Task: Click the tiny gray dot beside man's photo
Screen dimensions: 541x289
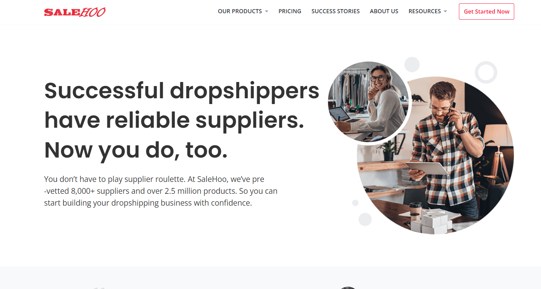Action: point(355,203)
